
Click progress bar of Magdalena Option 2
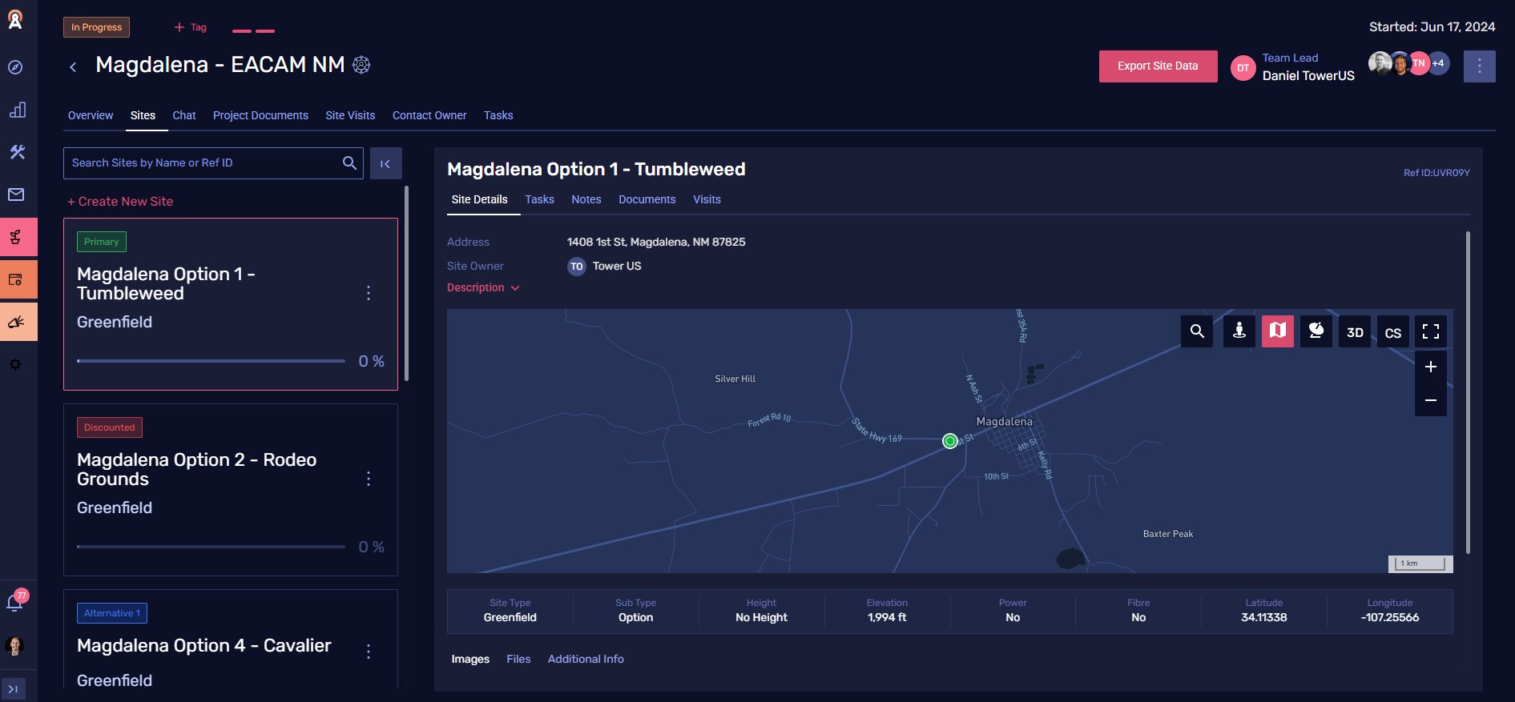[211, 547]
